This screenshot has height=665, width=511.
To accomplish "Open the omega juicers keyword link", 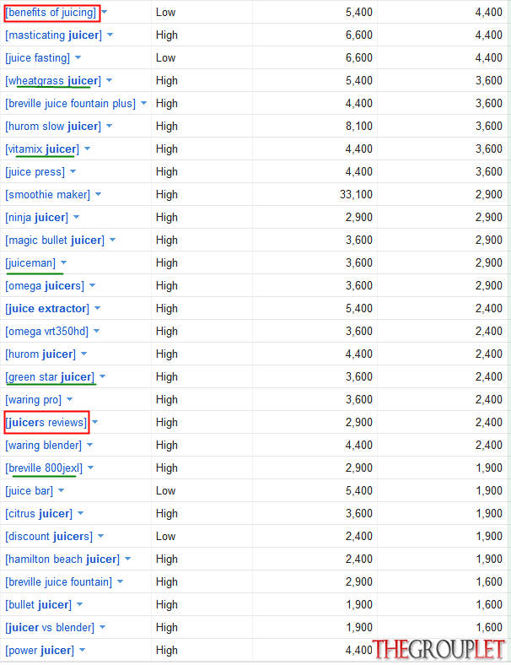I will tap(45, 286).
